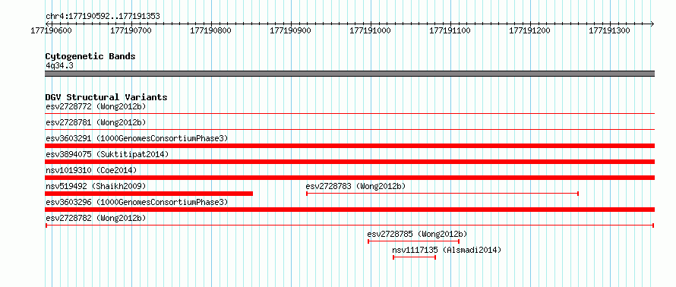Image resolution: width=676 pixels, height=287 pixels.
Task: Click the thin line of esv2728781
Action: coord(349,129)
